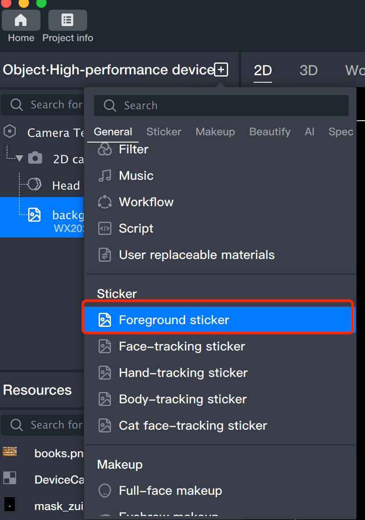Choose Foreground sticker from the menu
365x520 pixels.
174,320
